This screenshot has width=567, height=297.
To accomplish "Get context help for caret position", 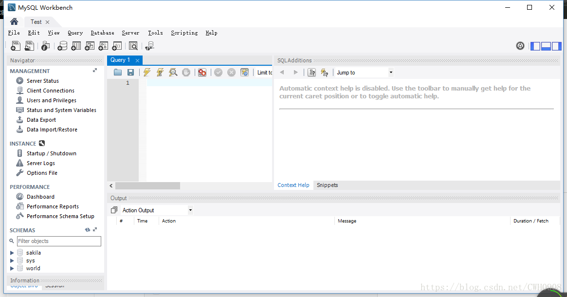I will tap(311, 73).
